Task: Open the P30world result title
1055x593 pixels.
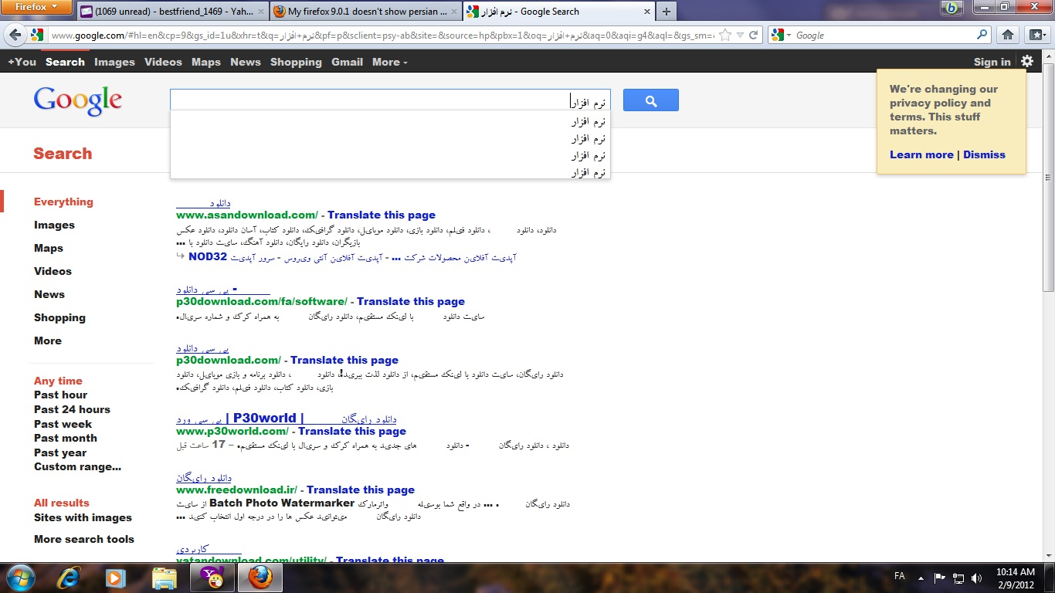Action: point(287,418)
